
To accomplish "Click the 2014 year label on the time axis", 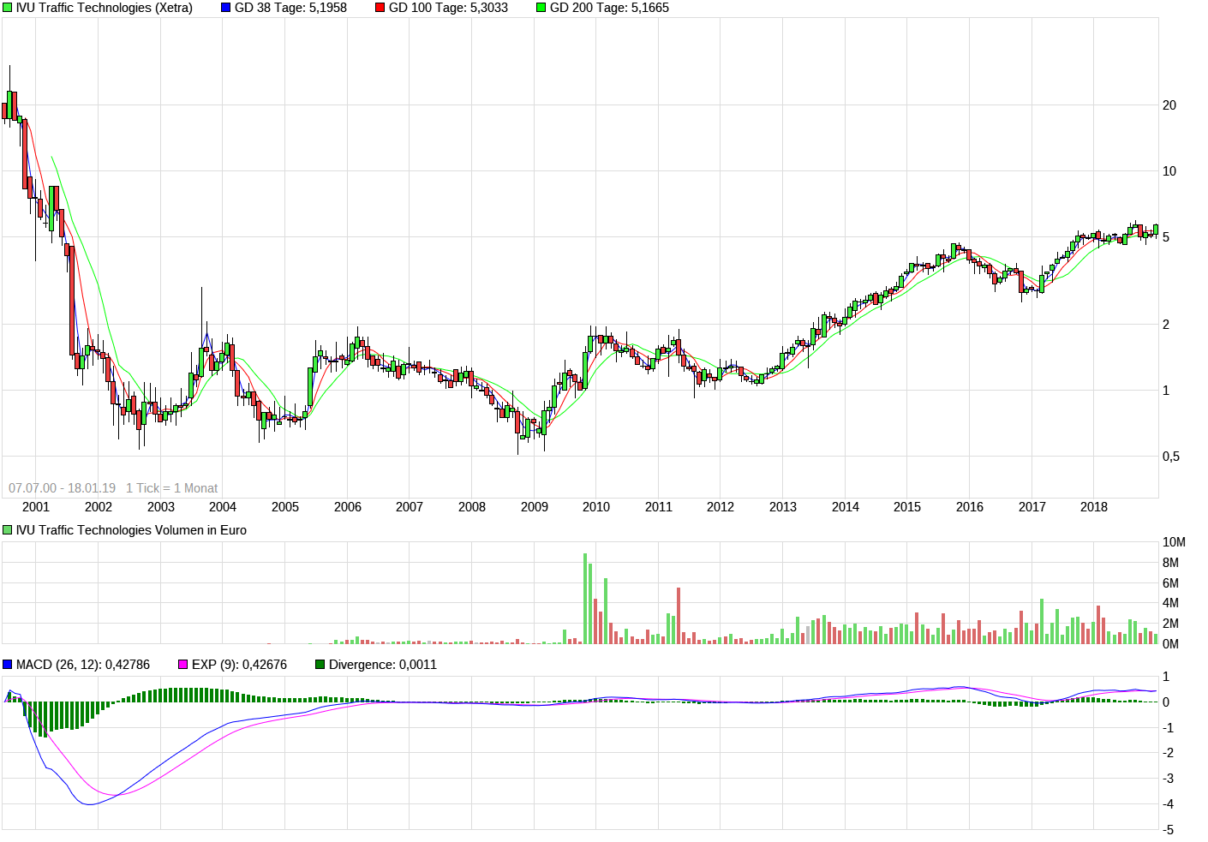I will (846, 507).
